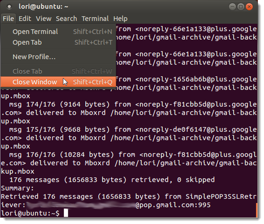Click the terminal icon in the title bar
This screenshot has width=264, height=224.
coord(9,7)
